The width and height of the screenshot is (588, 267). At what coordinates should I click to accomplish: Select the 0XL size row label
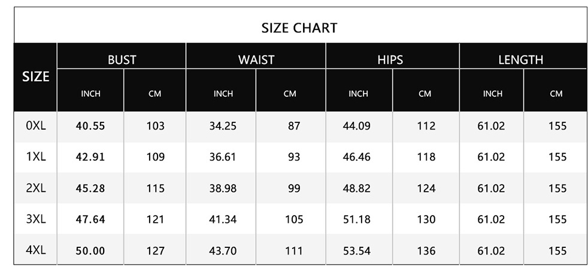tap(36, 126)
